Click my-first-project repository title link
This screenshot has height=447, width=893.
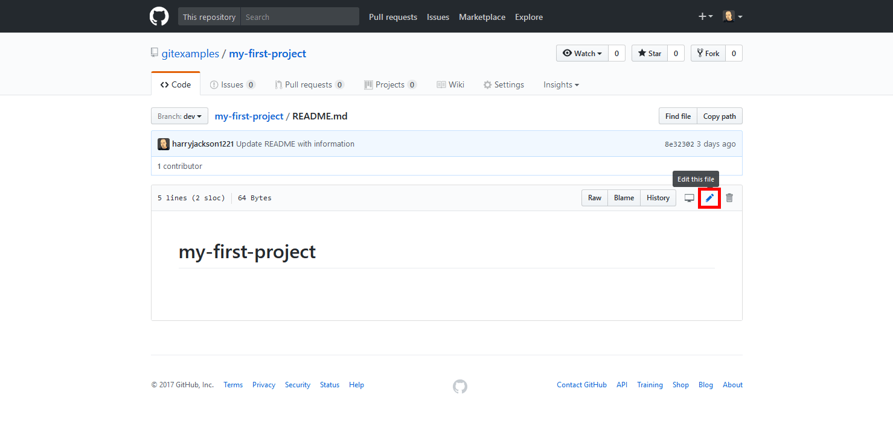(267, 53)
